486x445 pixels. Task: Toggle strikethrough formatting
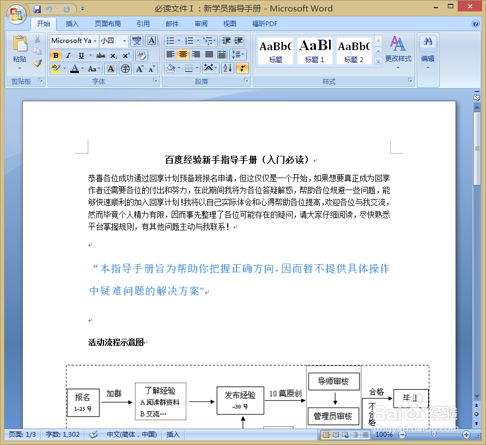[x=101, y=56]
